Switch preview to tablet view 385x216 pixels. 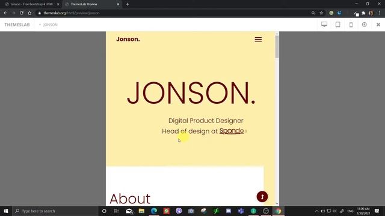[x=338, y=25]
